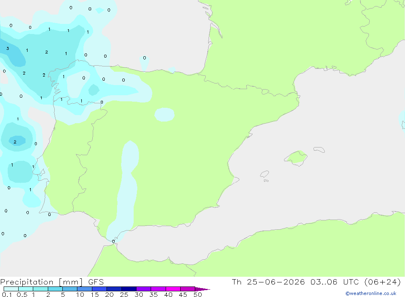405x297 pixels.
Task: Click the Mallorca island on the map
Action: click(x=296, y=157)
